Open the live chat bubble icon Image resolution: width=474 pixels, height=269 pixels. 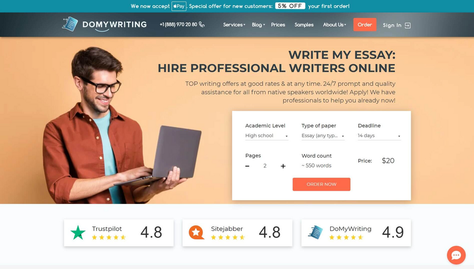coord(456,255)
